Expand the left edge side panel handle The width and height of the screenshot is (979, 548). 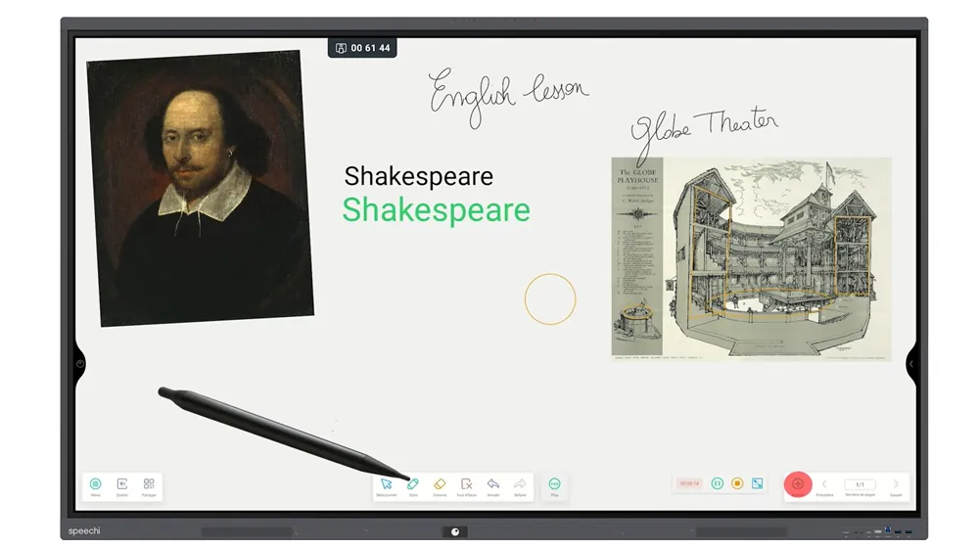click(x=80, y=364)
